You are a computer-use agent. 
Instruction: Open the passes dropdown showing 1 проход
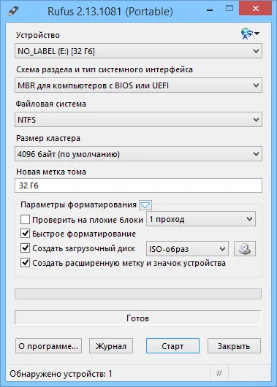[x=201, y=219]
